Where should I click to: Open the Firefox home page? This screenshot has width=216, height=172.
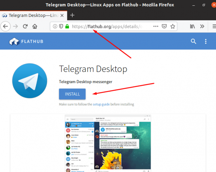click(35, 26)
